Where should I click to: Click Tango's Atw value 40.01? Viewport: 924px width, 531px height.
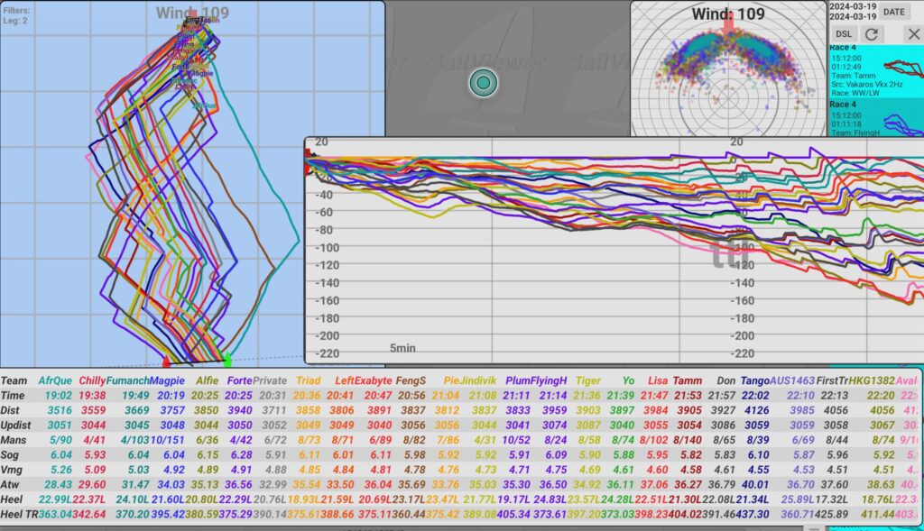[755, 484]
